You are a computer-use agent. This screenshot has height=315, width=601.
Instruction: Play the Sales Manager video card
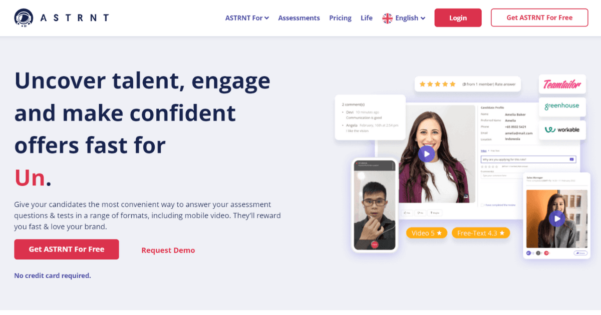pyautogui.click(x=556, y=218)
